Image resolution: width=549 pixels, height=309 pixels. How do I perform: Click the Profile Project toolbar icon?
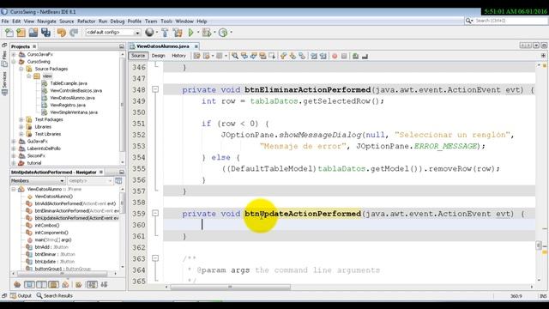point(223,33)
